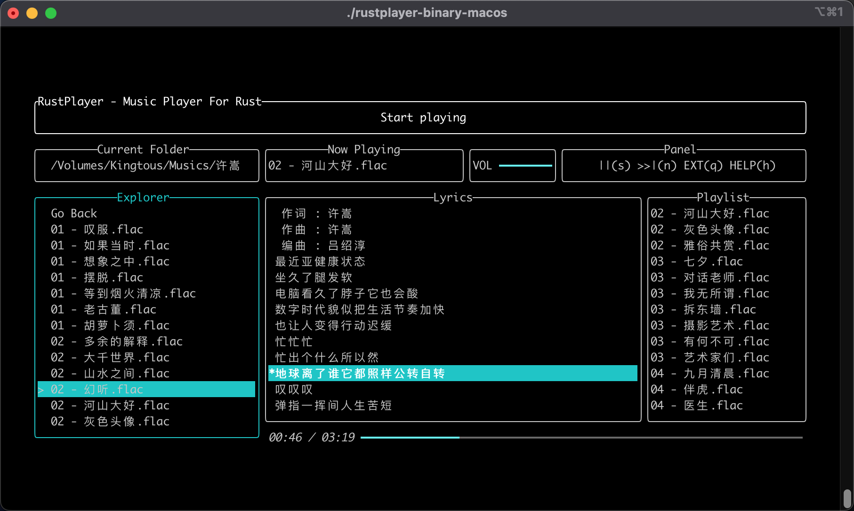
Task: Pick 02 - 多余的解释.flac in Explorer
Action: point(117,342)
